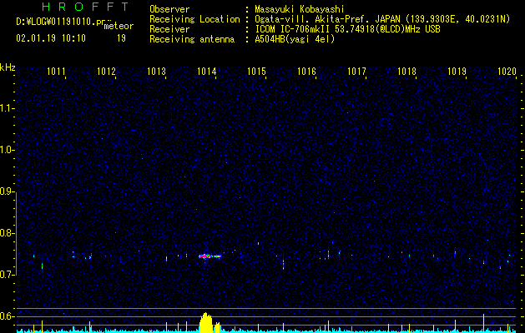Click the 'meteor' label
525x333 pixels.
(x=119, y=26)
